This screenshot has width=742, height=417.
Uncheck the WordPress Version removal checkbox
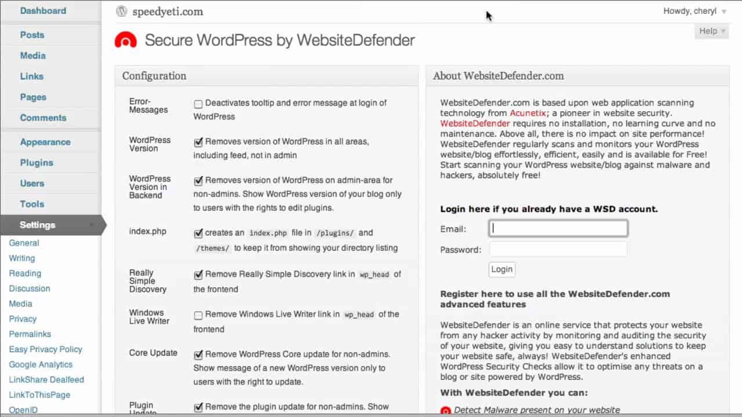(198, 142)
